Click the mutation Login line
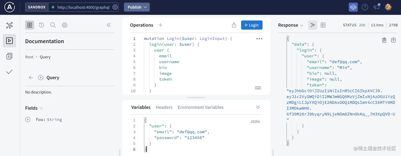Screen dimensions: 401x156 tap(188, 38)
